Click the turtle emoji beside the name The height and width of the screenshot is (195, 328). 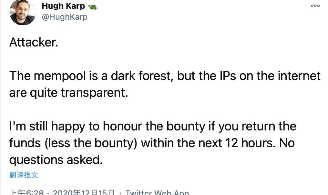click(92, 7)
